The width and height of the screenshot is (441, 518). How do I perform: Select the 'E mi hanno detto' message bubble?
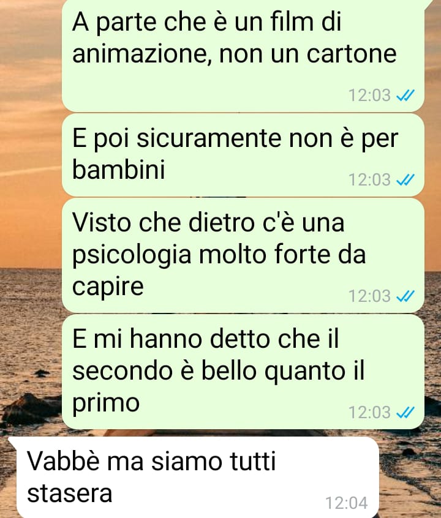243,372
